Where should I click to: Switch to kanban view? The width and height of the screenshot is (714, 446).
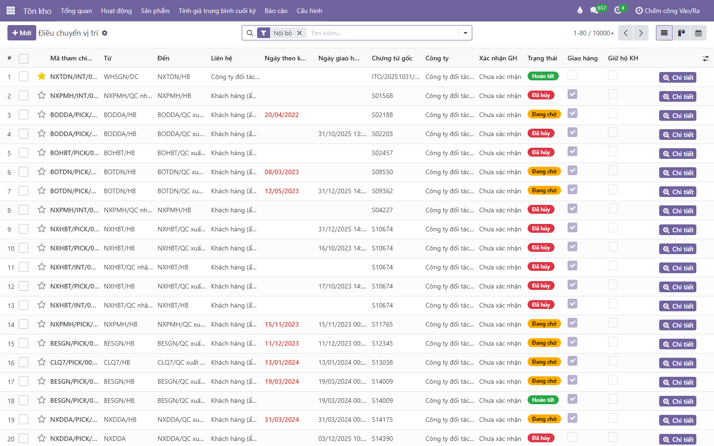point(681,33)
